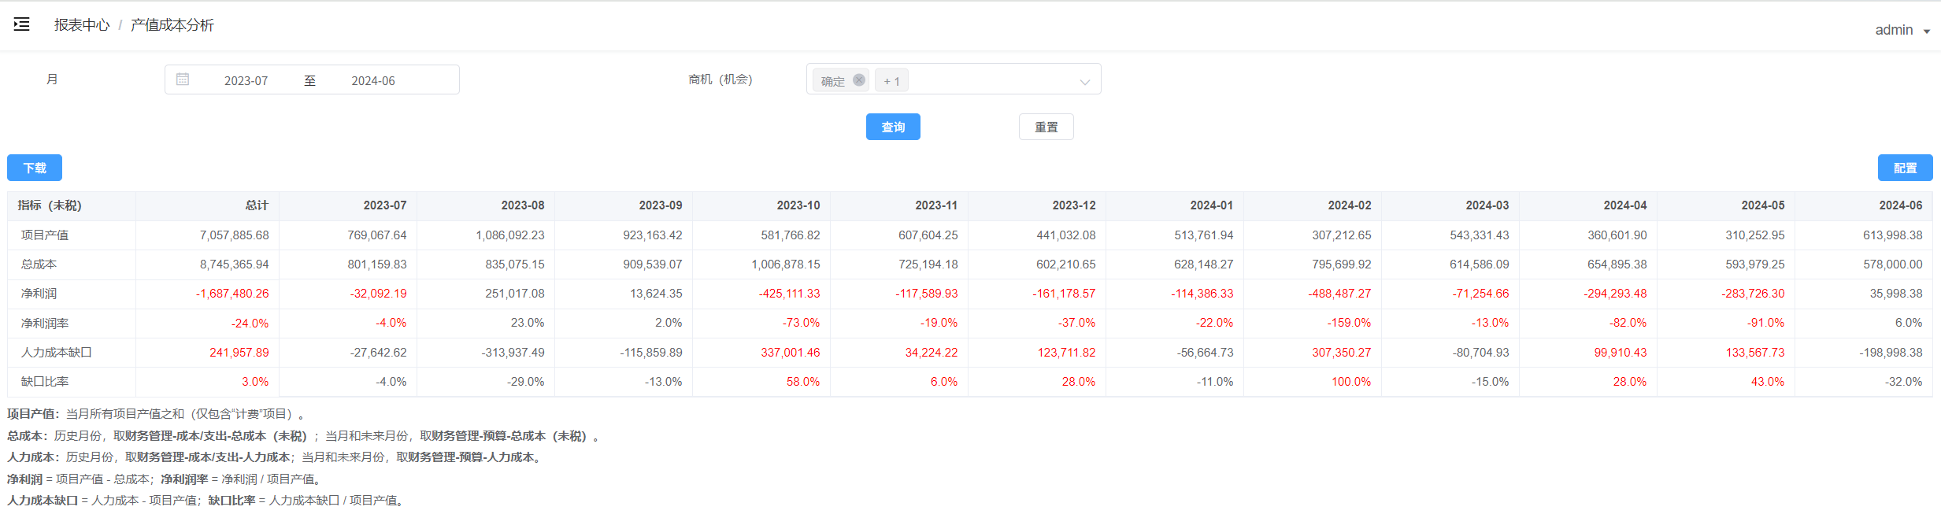The height and width of the screenshot is (514, 1941).
Task: Click the 2024-06 column header
Action: pyautogui.click(x=1864, y=205)
